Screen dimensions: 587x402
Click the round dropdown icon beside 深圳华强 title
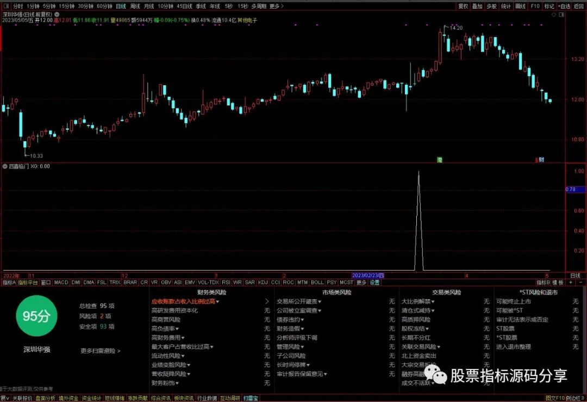click(57, 15)
